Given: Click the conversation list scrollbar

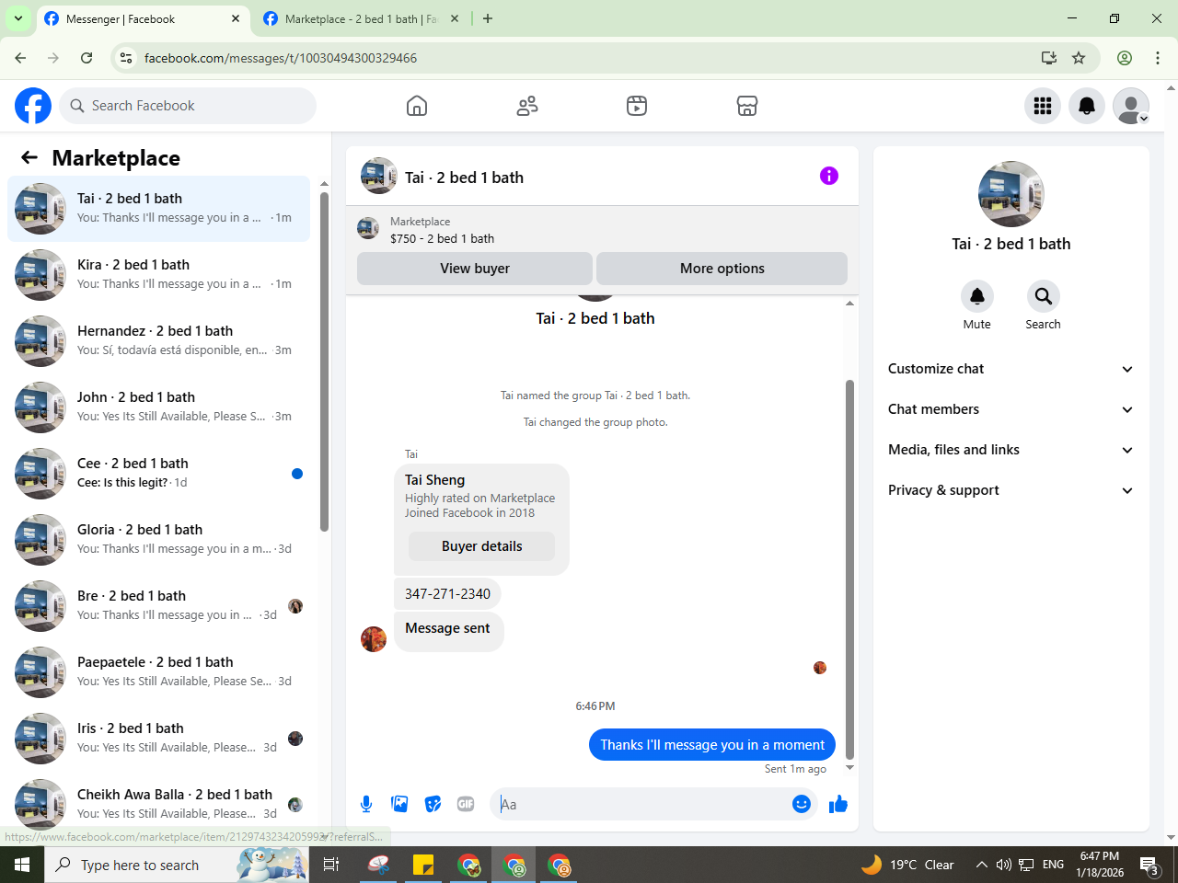Looking at the screenshot, I should click(x=324, y=361).
